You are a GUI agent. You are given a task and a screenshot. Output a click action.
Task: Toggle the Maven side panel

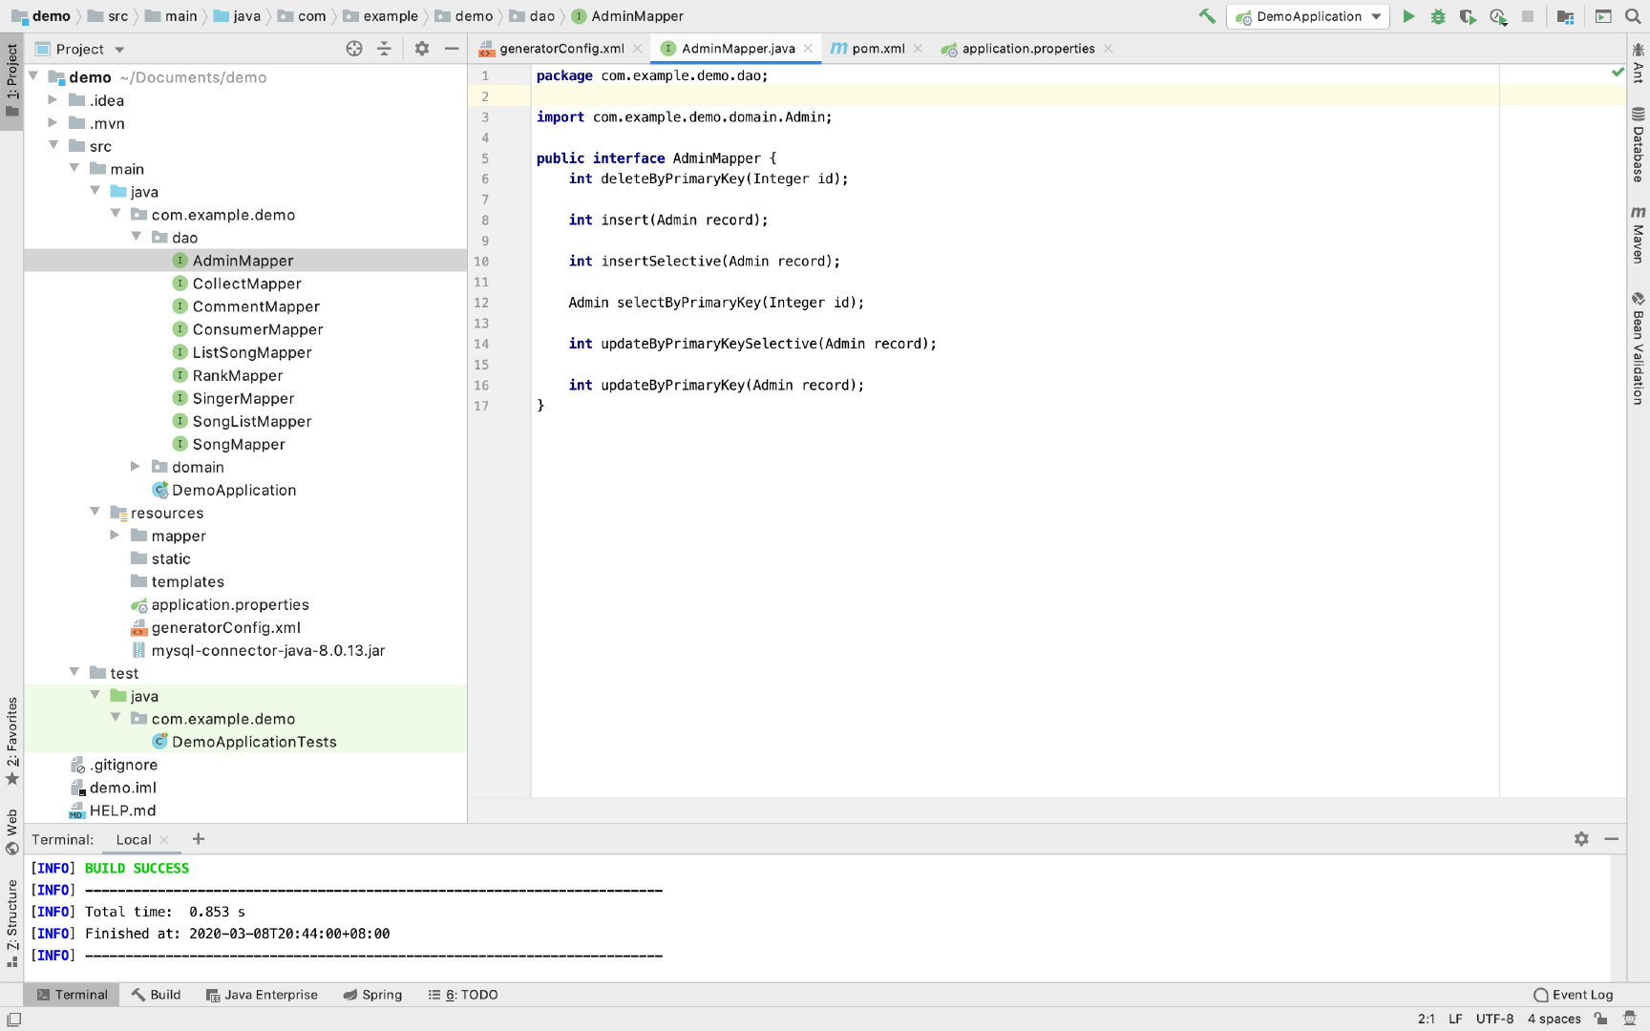tap(1638, 234)
